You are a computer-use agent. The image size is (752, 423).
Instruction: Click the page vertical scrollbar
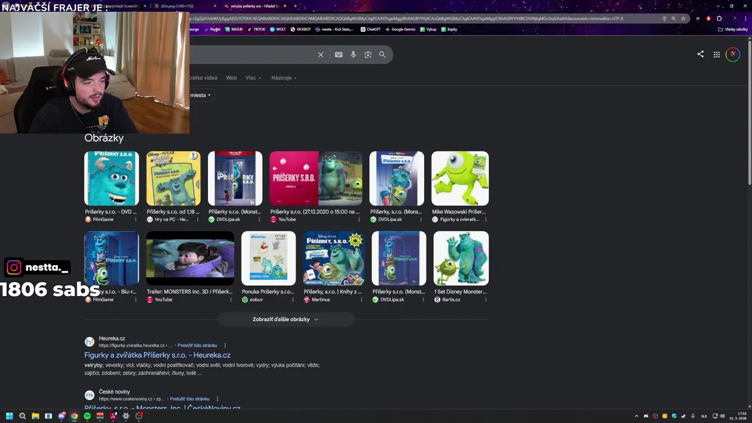749,112
